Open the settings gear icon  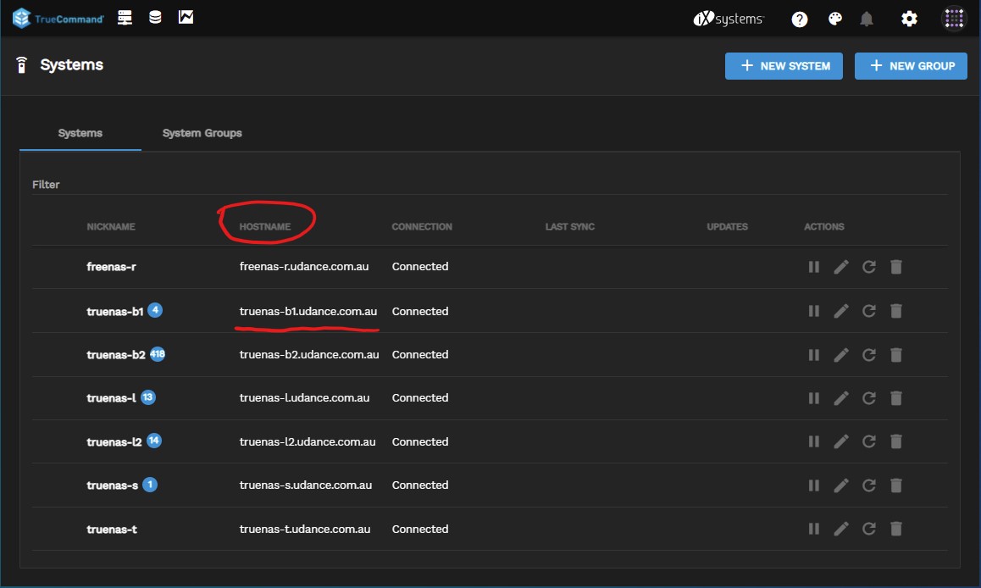[x=909, y=19]
